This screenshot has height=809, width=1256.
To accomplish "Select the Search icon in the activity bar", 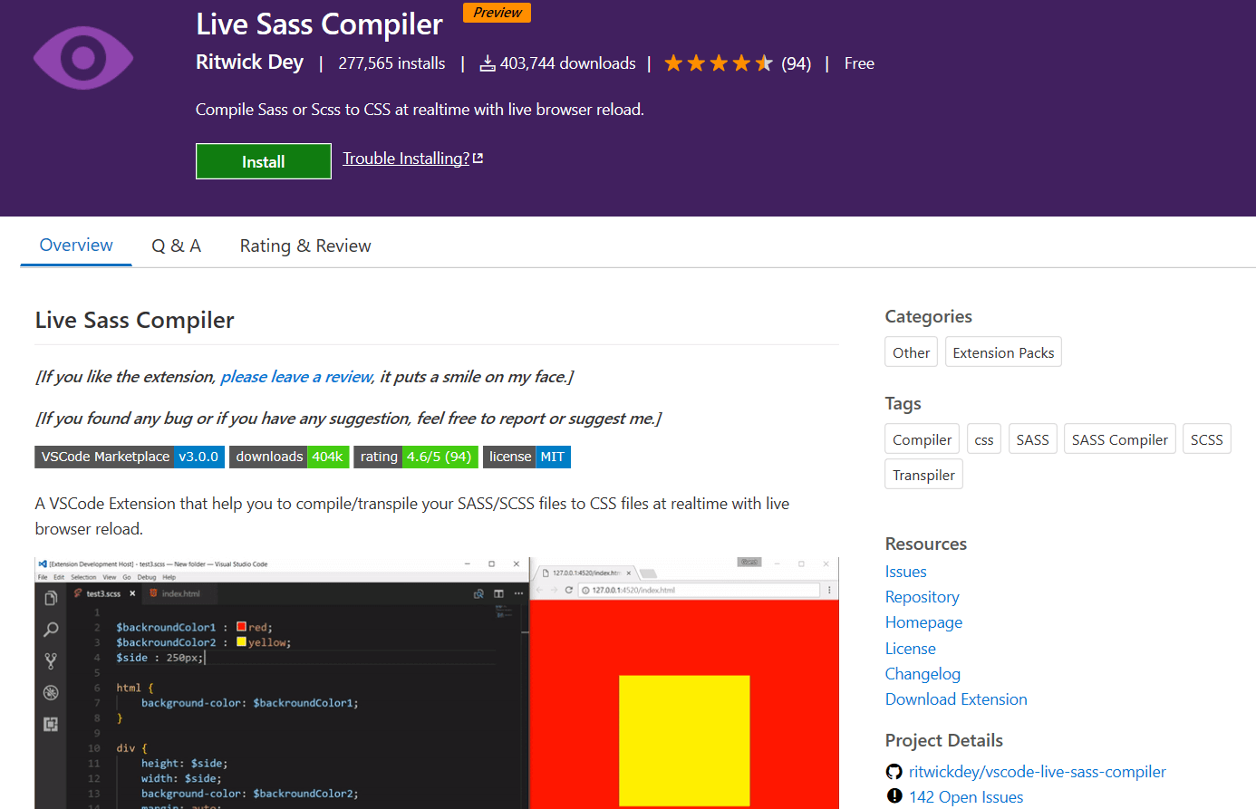I will pyautogui.click(x=50, y=631).
